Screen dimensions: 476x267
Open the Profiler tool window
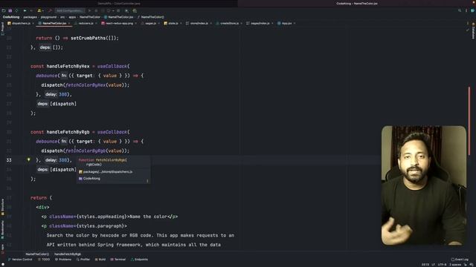pos(83,260)
